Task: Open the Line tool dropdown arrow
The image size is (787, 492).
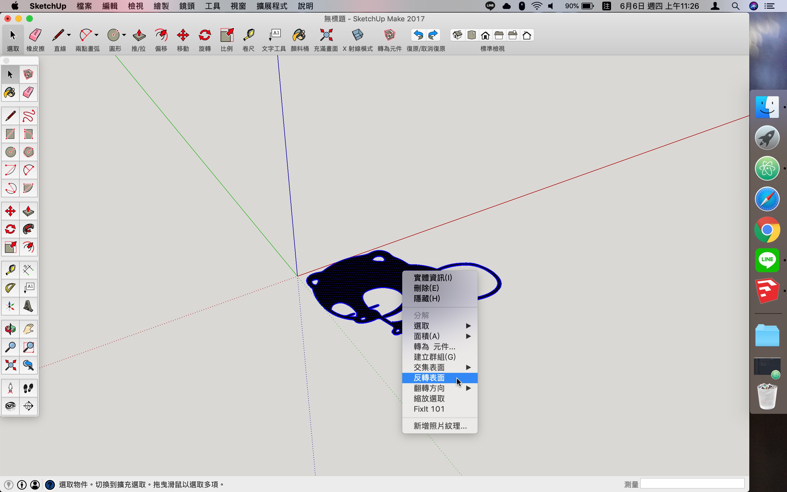Action: tap(69, 35)
